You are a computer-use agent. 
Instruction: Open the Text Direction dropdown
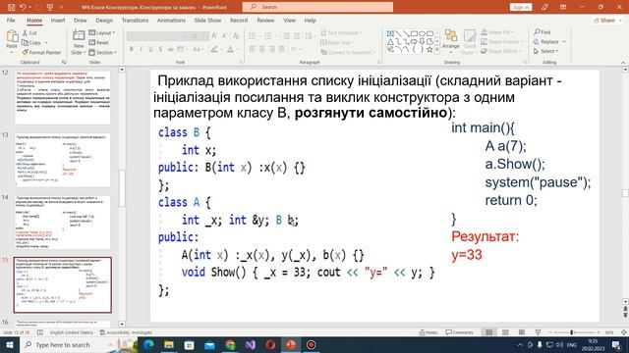point(342,32)
